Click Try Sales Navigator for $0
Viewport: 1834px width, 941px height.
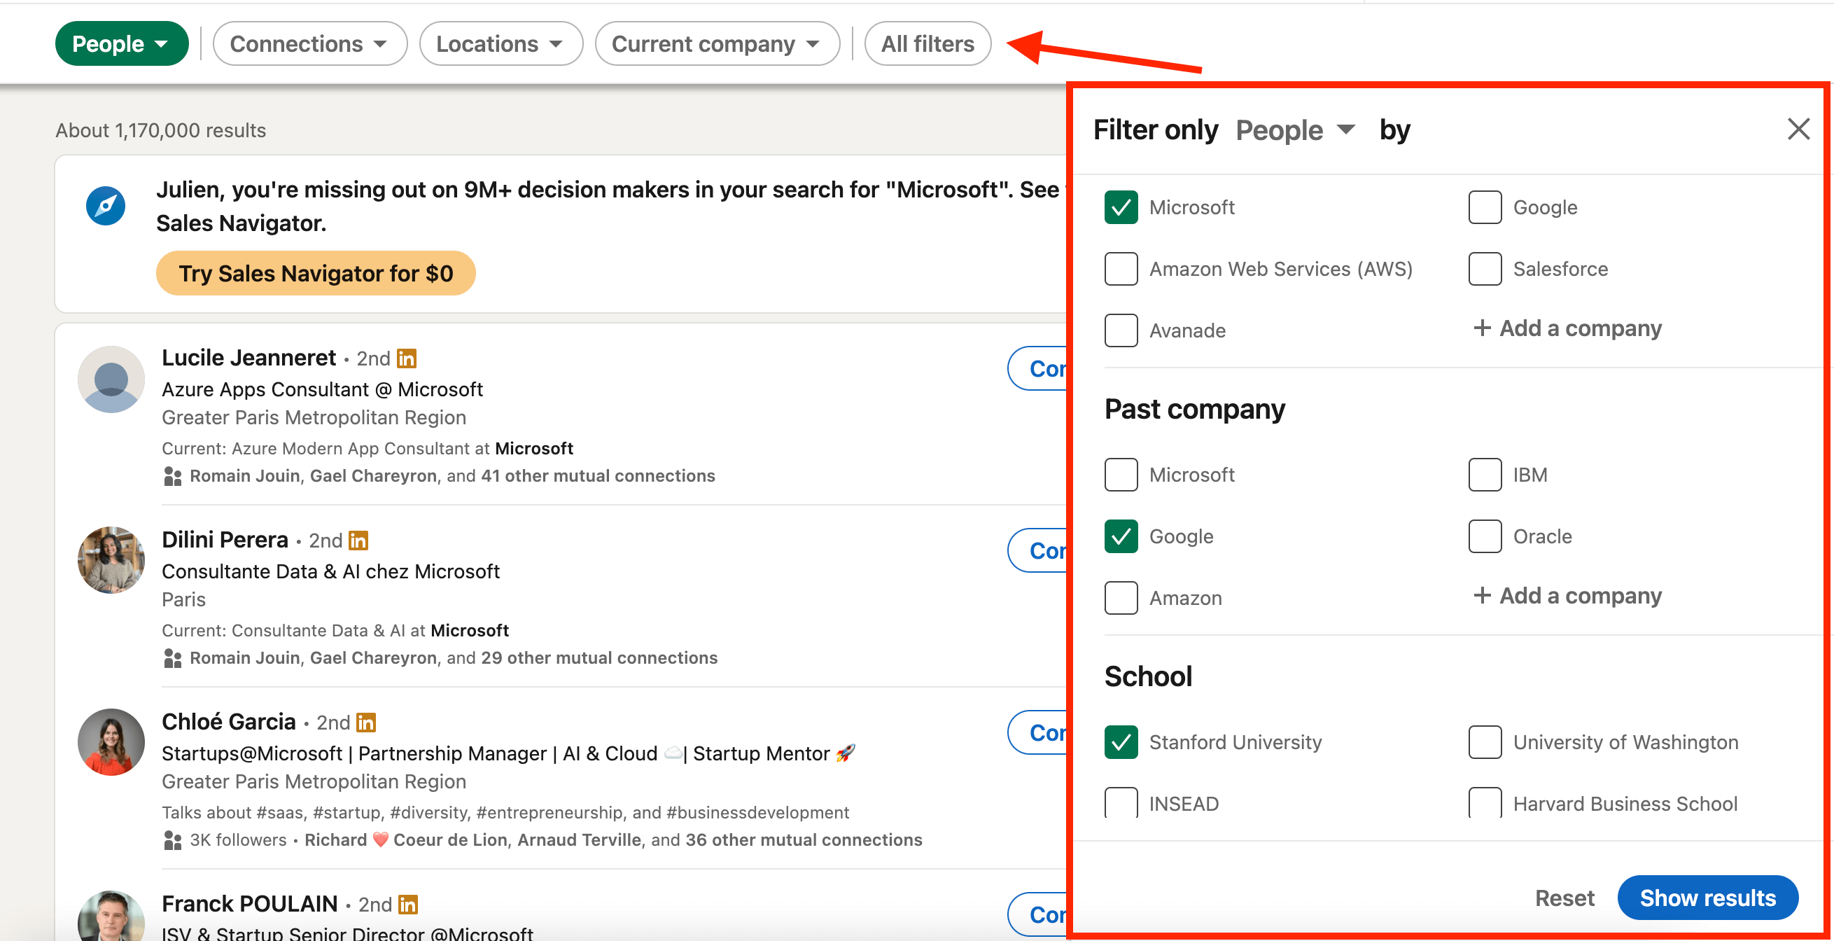316,273
